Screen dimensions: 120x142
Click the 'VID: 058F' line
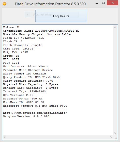pyautogui.click(x=11, y=59)
